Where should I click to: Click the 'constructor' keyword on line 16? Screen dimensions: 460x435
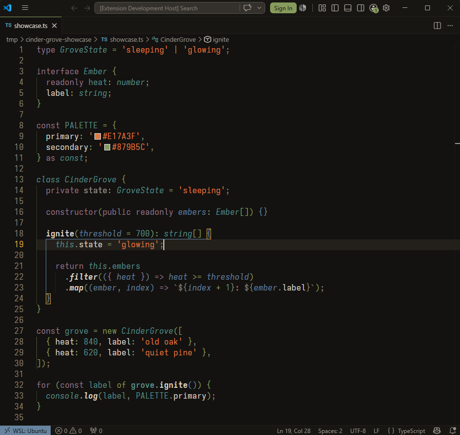pyautogui.click(x=72, y=212)
